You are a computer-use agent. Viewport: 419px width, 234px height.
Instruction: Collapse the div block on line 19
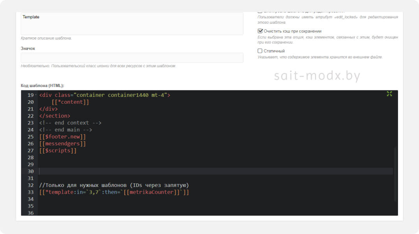(x=36, y=95)
